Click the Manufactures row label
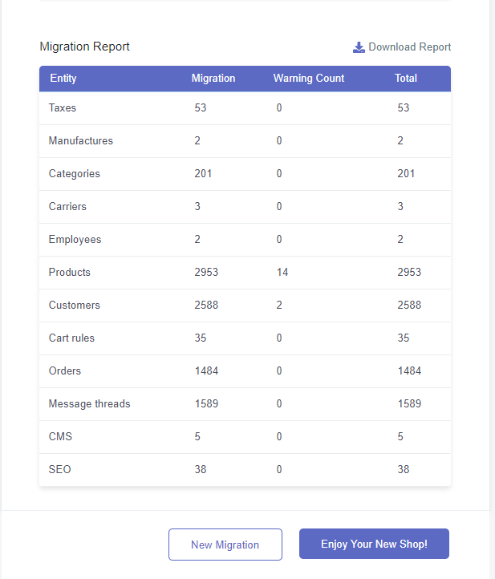 pyautogui.click(x=81, y=141)
